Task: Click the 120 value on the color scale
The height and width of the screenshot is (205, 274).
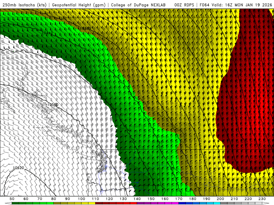Action: point(109,199)
